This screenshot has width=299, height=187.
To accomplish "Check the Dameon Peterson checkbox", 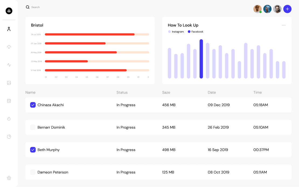I will click(33, 172).
